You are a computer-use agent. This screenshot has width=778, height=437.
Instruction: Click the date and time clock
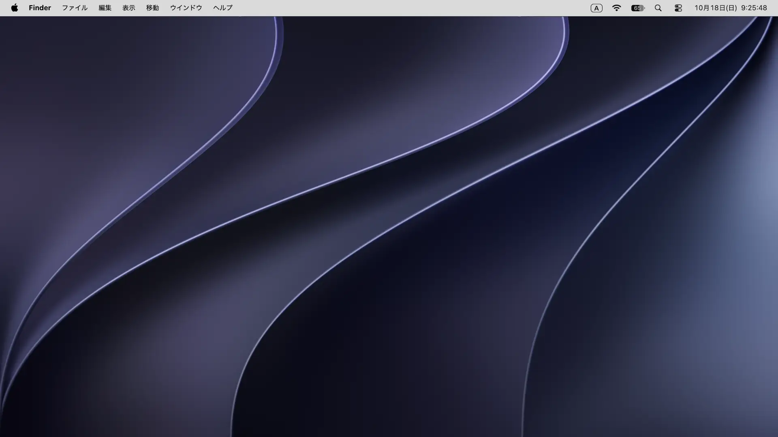point(731,8)
